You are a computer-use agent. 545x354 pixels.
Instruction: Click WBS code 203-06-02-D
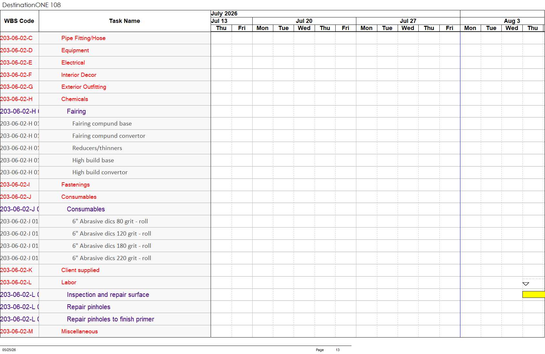(x=16, y=50)
